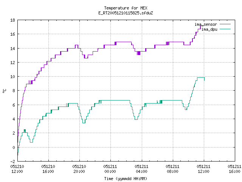
Task: Click the y-axis tick label -2
Action: point(12,162)
